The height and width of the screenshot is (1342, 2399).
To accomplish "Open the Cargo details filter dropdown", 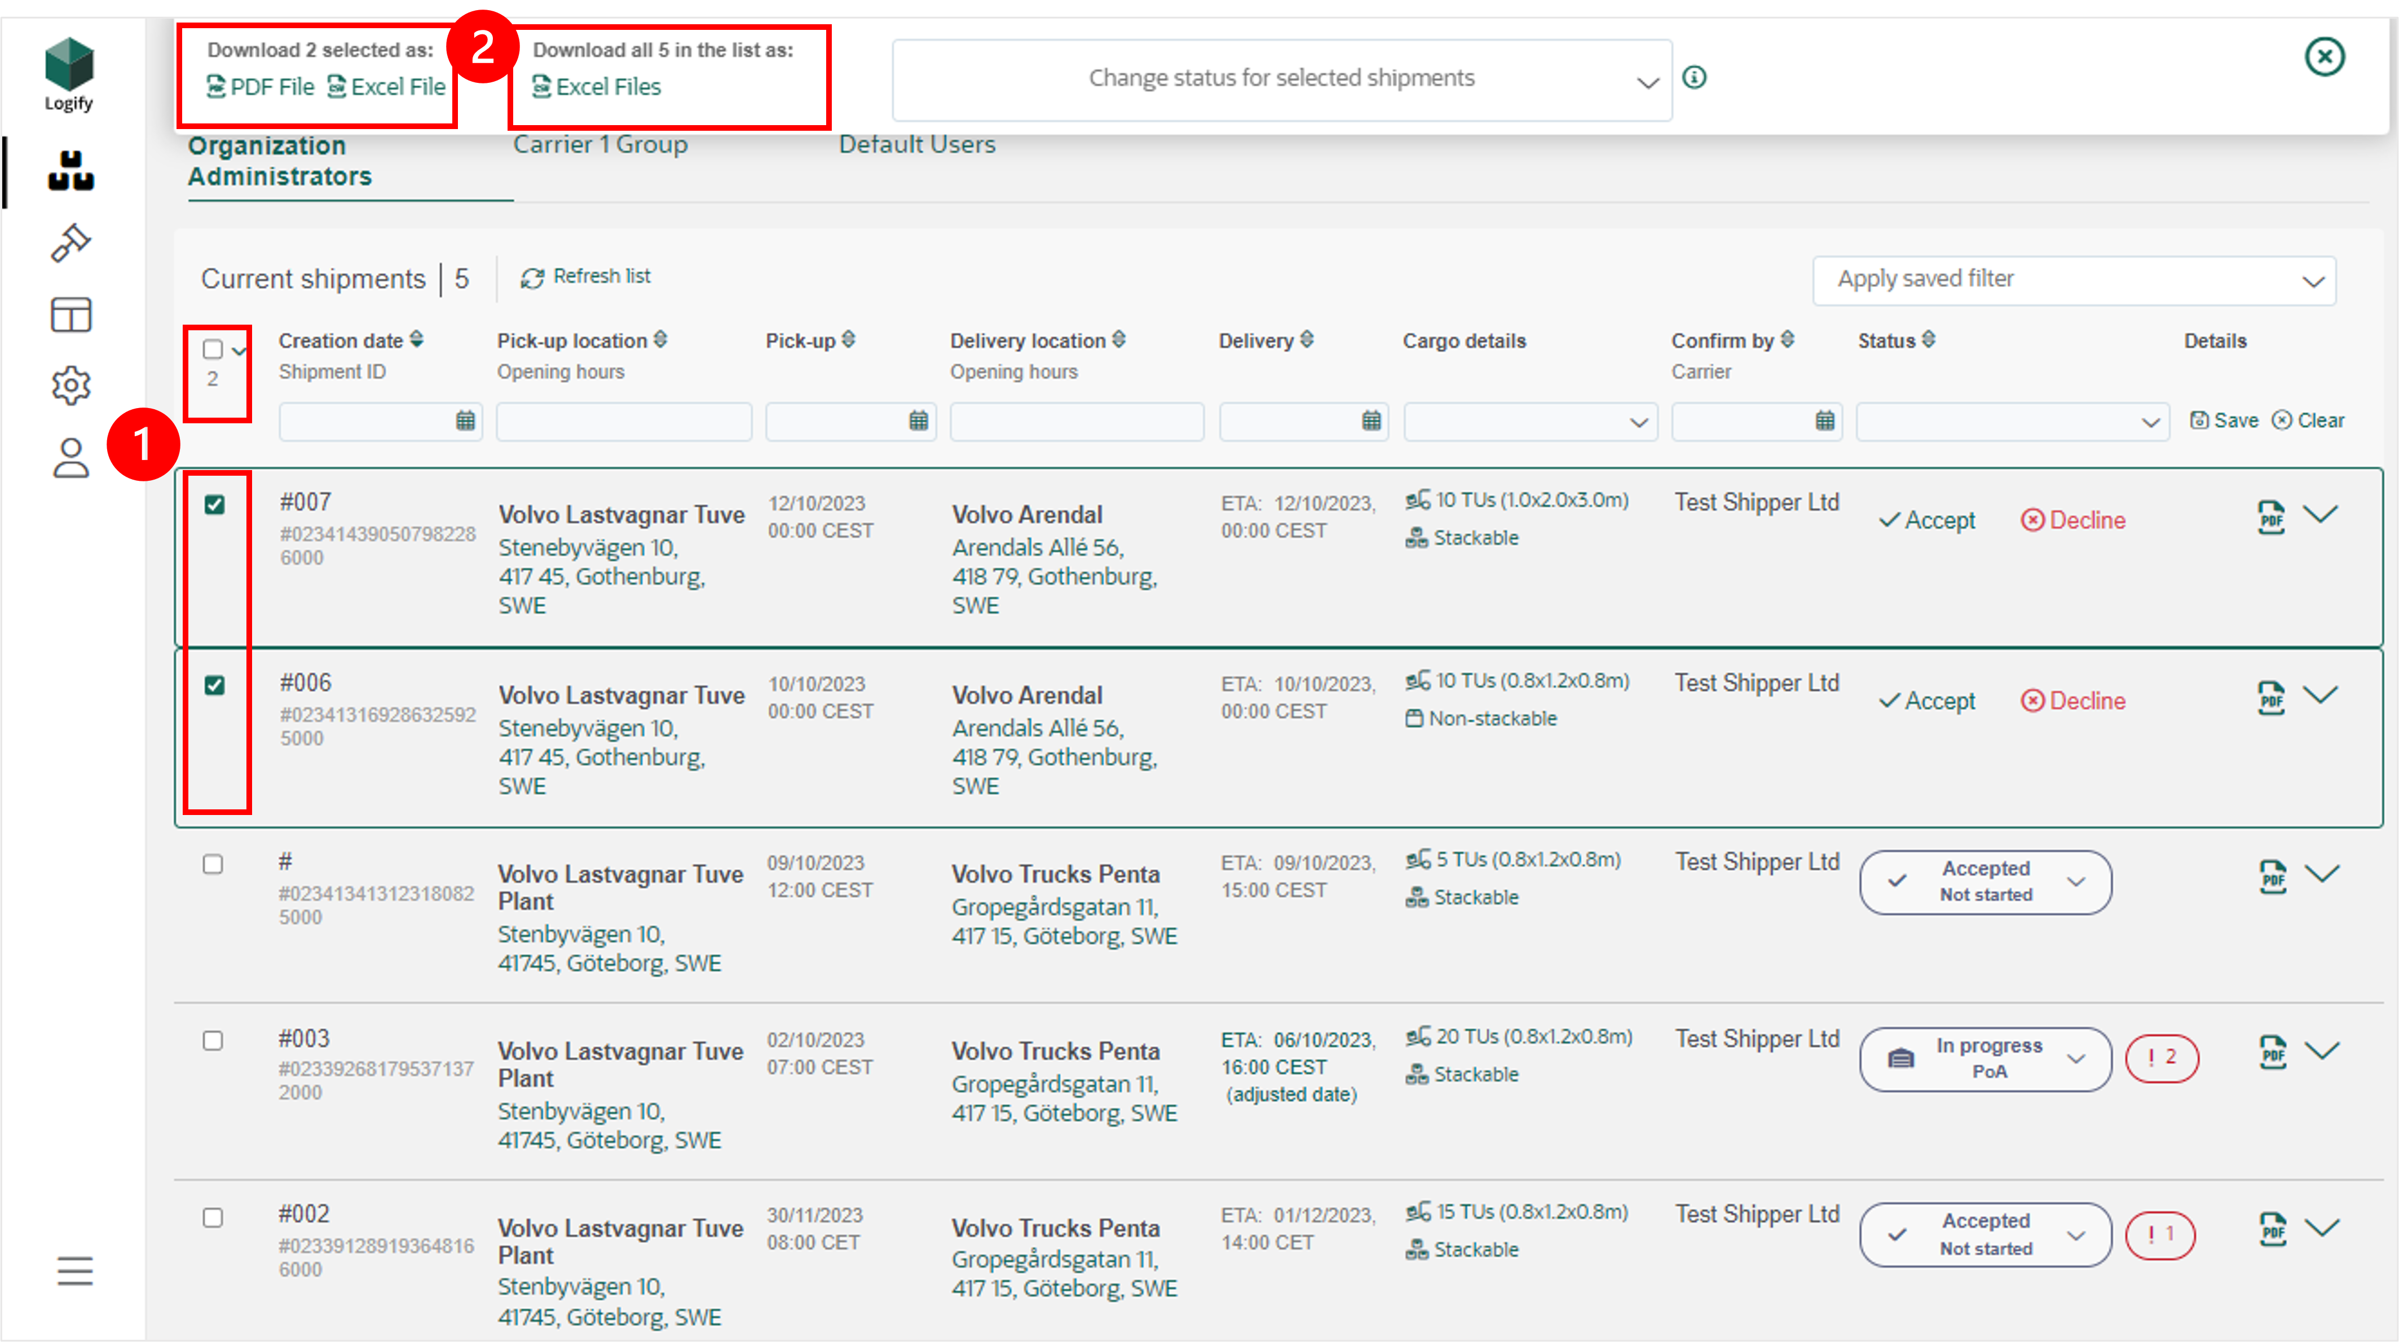I will coord(1530,422).
